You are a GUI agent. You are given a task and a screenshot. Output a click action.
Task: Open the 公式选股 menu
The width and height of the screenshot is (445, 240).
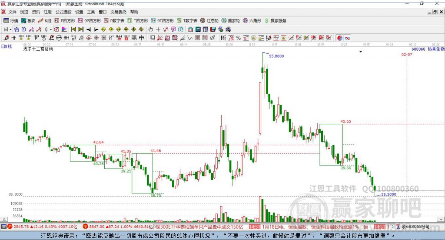[x=63, y=12]
